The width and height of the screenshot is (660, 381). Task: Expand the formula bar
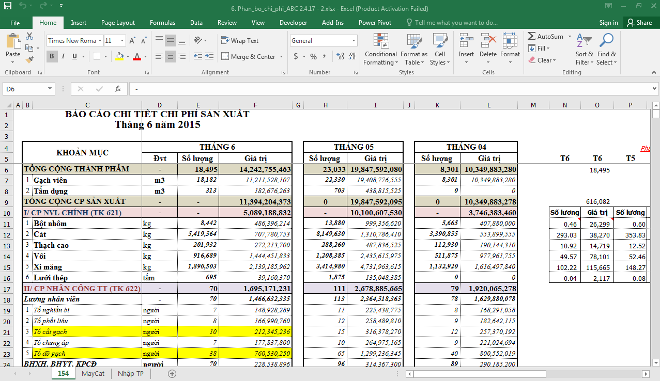[x=654, y=89]
